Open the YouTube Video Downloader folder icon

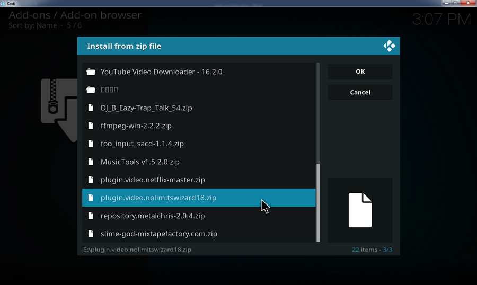91,72
